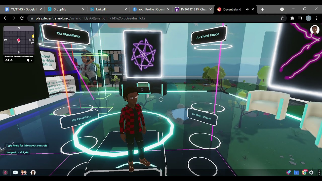The width and height of the screenshot is (322, 181).
Task: Go forward in browser history
Action: 14,18
